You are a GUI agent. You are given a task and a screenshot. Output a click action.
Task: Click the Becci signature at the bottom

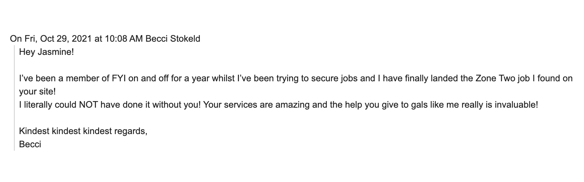click(30, 144)
